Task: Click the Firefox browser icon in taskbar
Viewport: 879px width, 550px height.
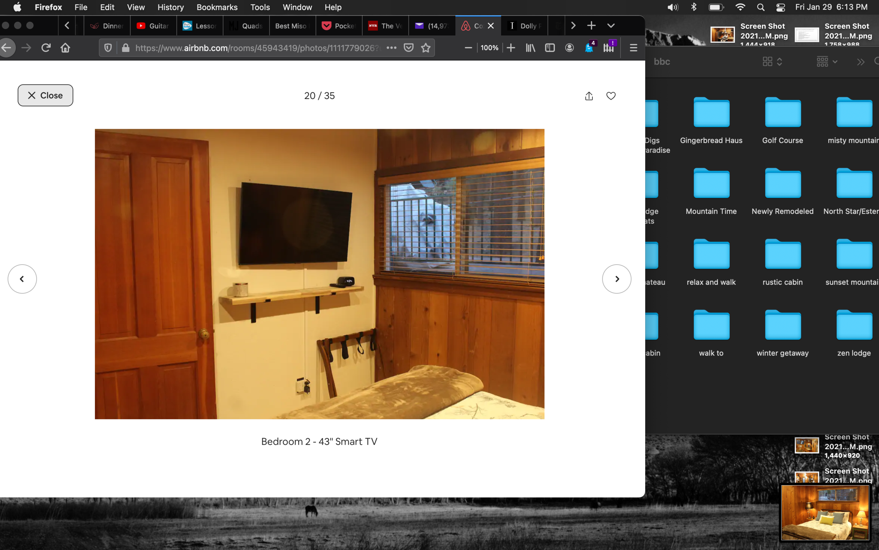Action: click(x=48, y=7)
